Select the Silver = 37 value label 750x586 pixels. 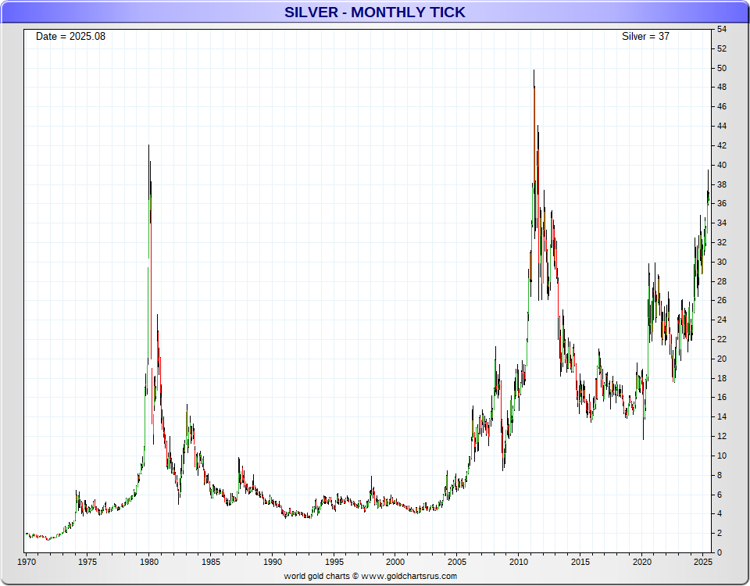(645, 37)
